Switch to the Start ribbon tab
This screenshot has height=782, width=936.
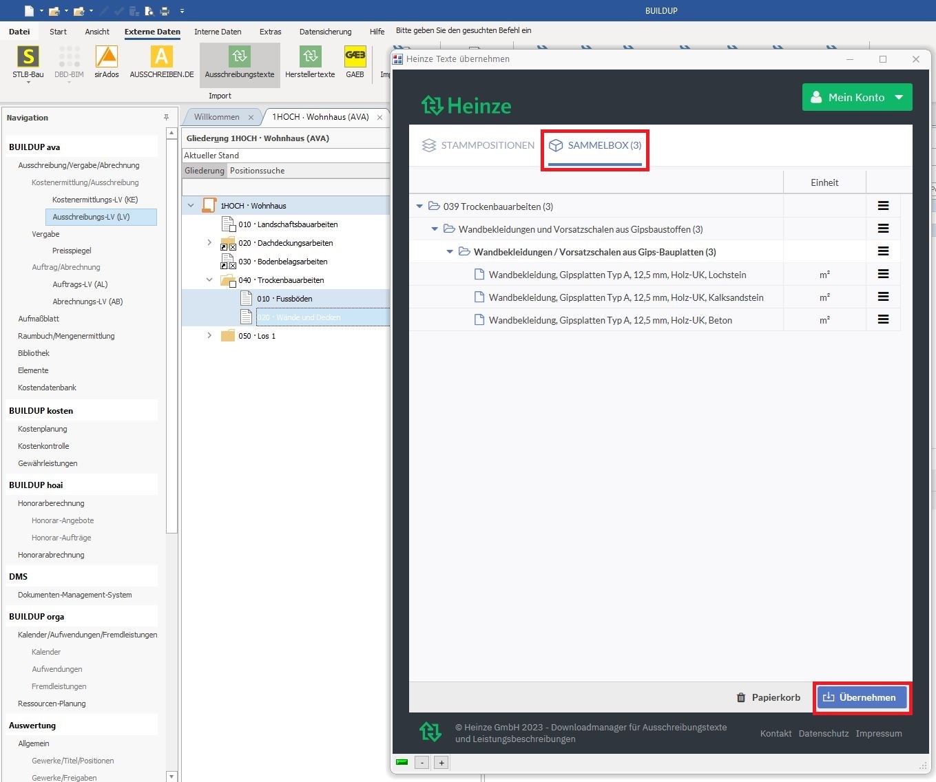coord(58,32)
